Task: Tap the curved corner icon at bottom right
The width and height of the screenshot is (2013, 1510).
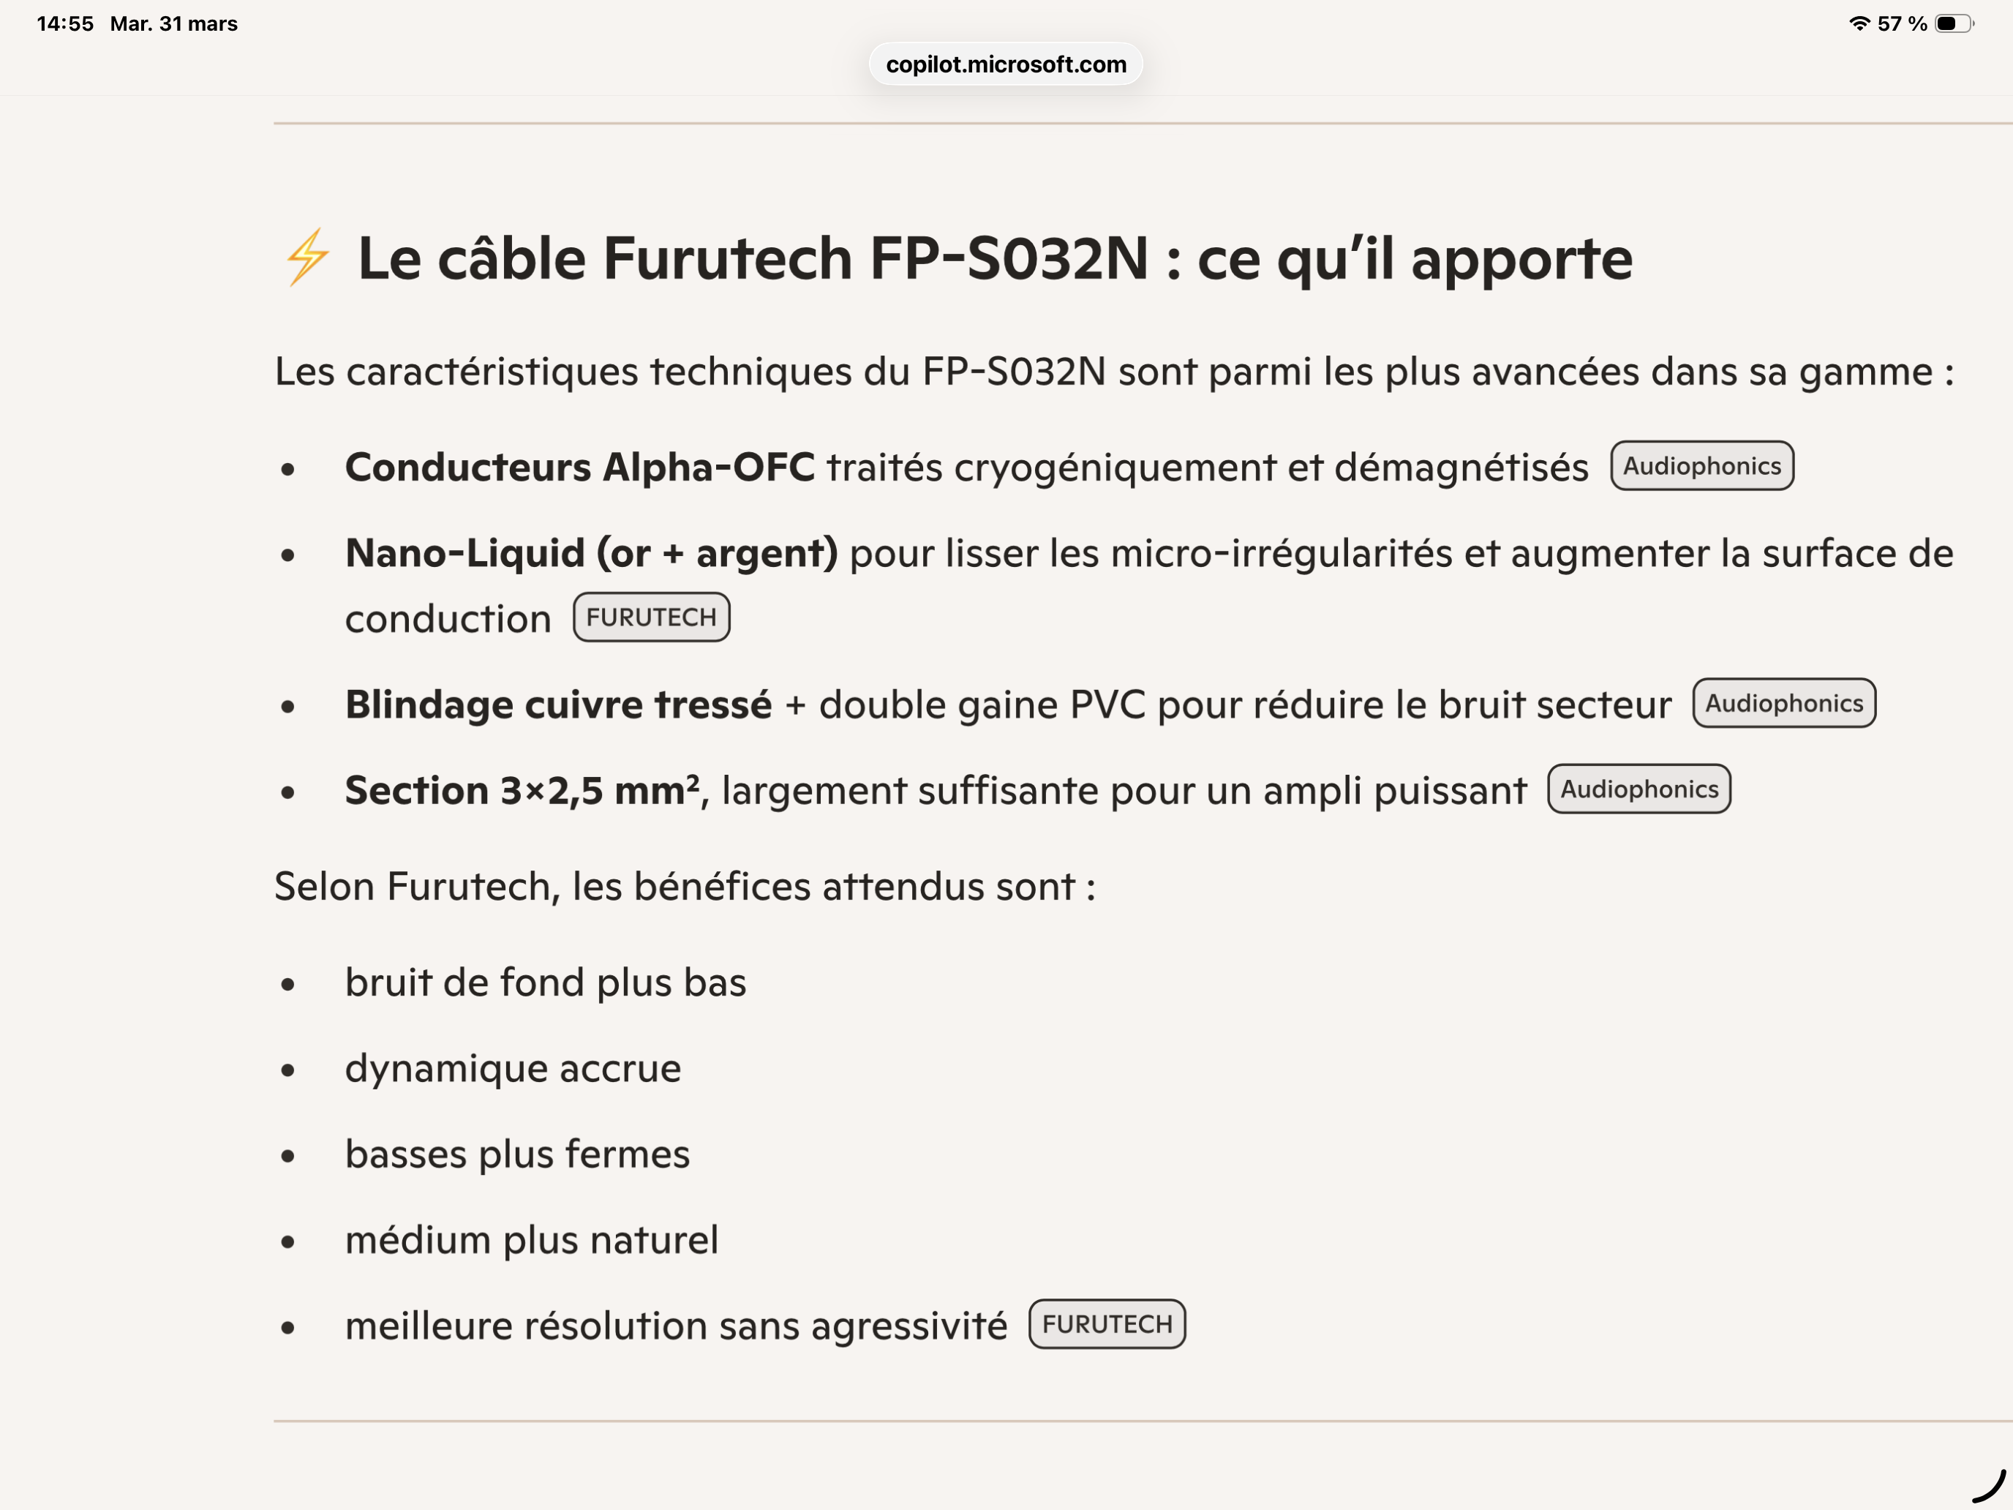Action: click(1990, 1485)
